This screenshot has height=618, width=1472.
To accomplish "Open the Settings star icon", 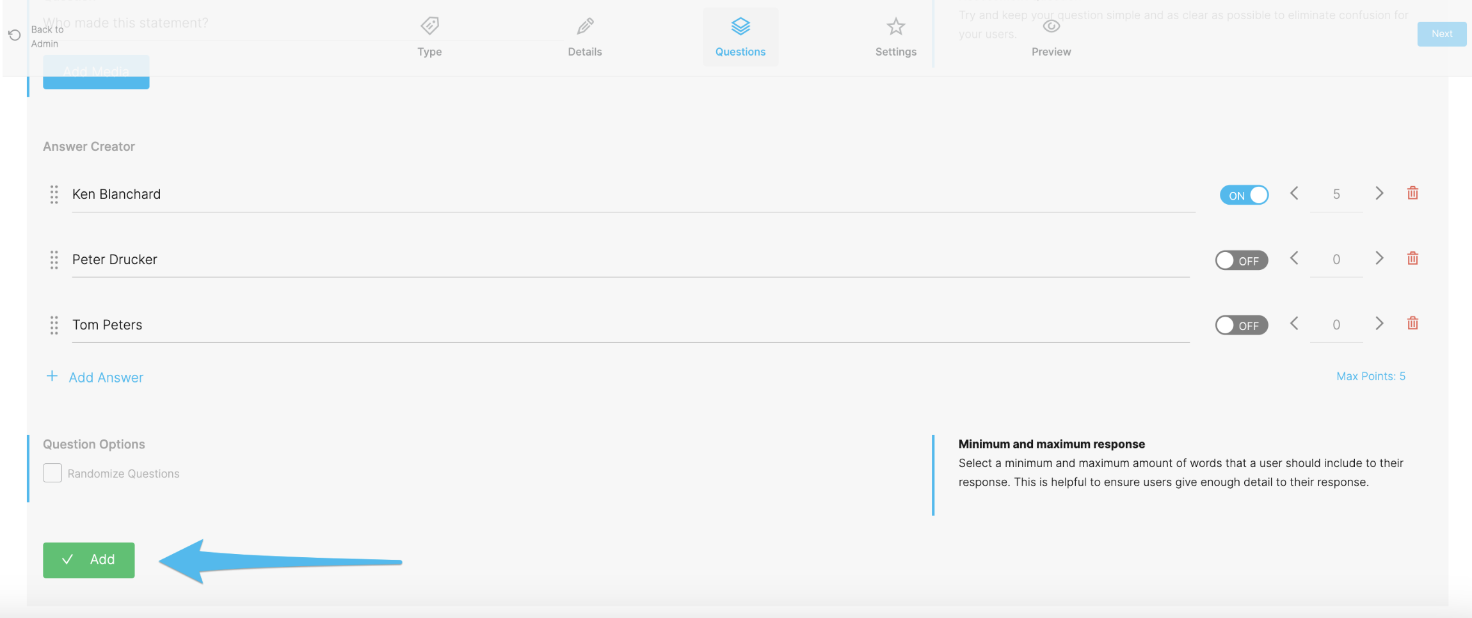I will (x=896, y=26).
